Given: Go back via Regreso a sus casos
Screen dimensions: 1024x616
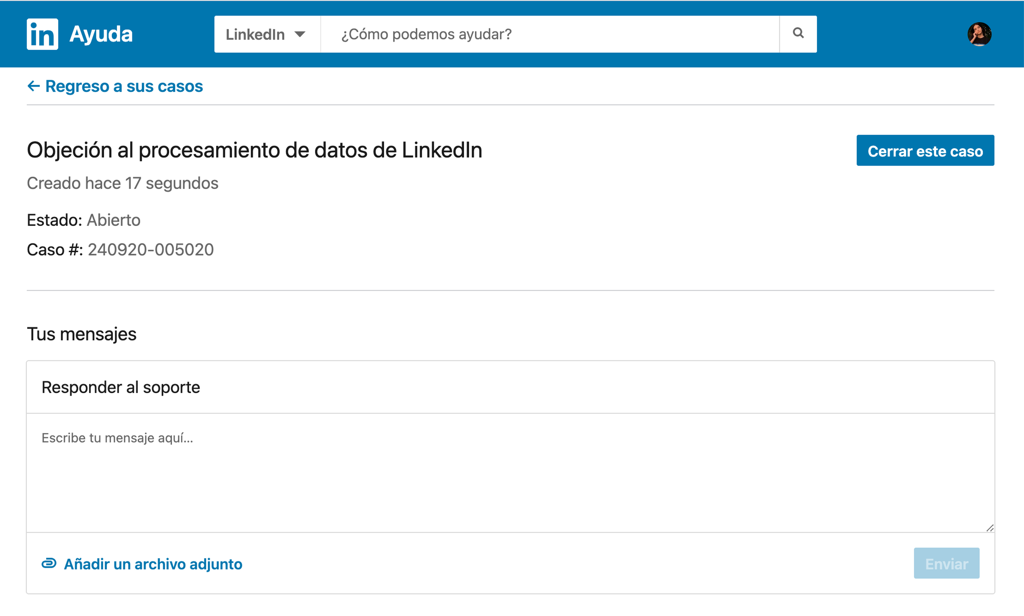Looking at the screenshot, I should pos(115,86).
